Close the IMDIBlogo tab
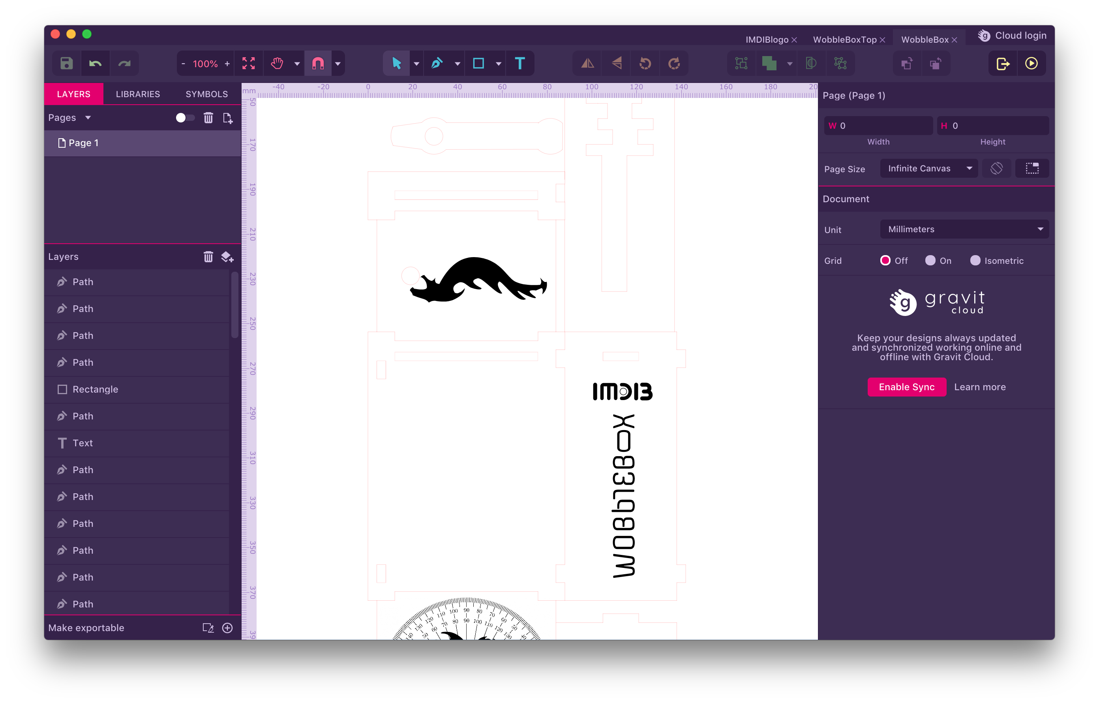The height and width of the screenshot is (703, 1099). point(794,40)
